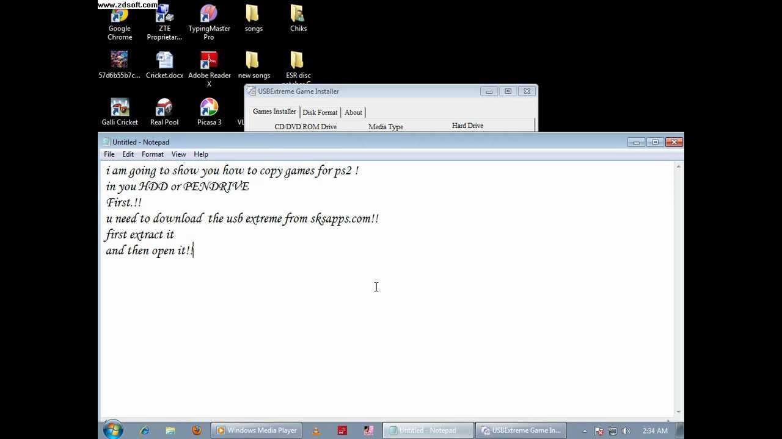The image size is (782, 439).
Task: Click the 'first extract it' line
Action: tap(140, 235)
